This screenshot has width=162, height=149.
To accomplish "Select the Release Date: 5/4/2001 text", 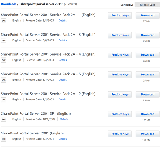I will click(40, 139).
